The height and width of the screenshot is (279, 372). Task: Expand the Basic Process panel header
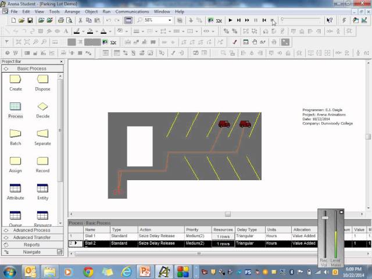tap(33, 69)
